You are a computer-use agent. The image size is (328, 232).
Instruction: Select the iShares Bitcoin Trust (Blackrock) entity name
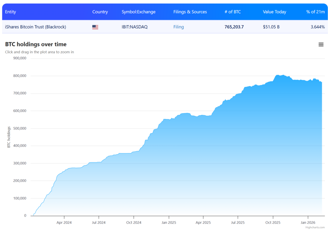point(35,27)
